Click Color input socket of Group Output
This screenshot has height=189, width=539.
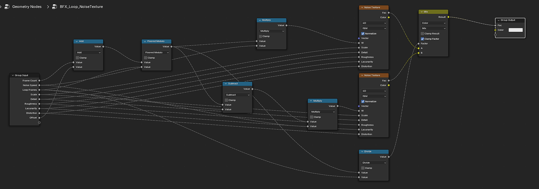click(495, 30)
